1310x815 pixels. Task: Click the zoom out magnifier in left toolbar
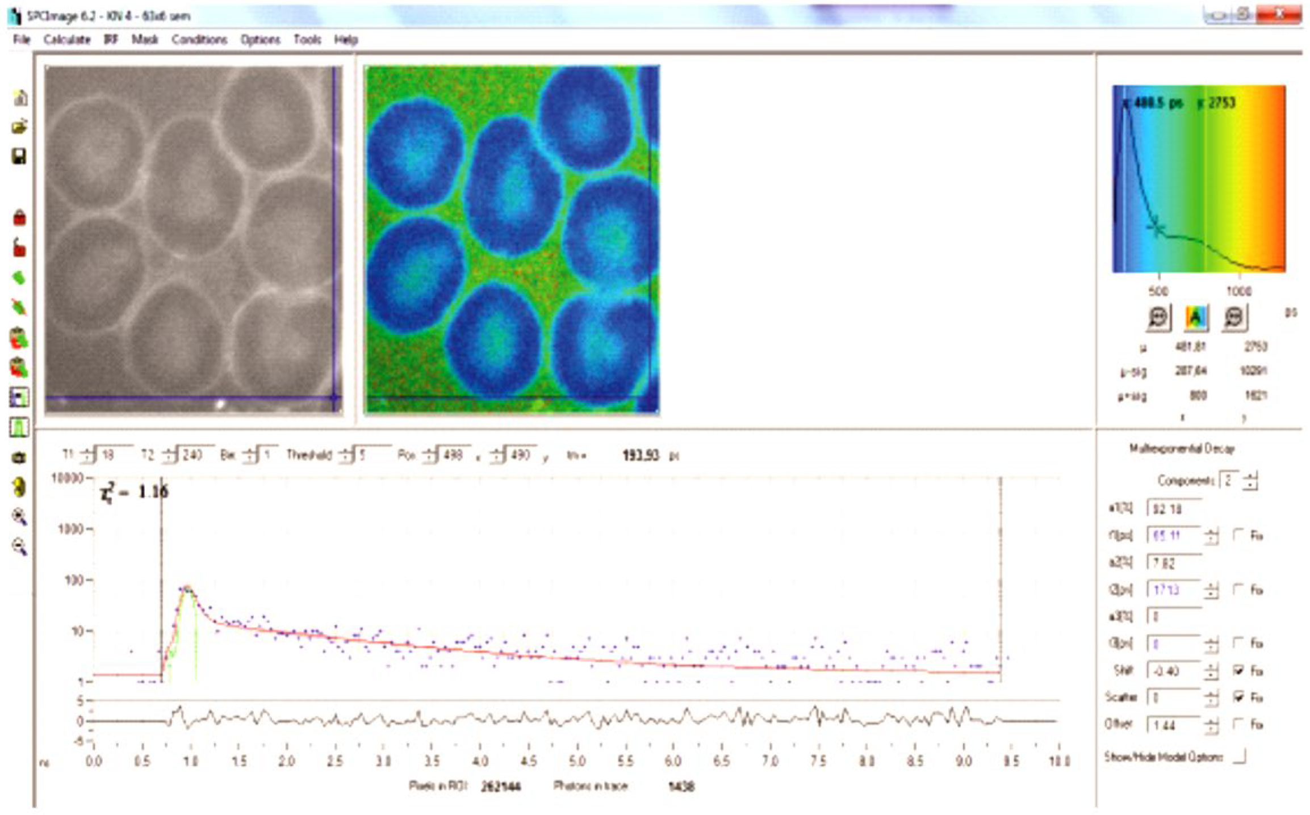tap(19, 547)
